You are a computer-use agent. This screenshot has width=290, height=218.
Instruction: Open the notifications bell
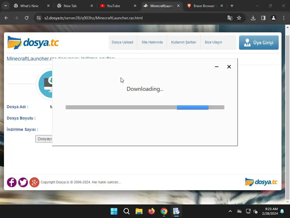[282, 211]
